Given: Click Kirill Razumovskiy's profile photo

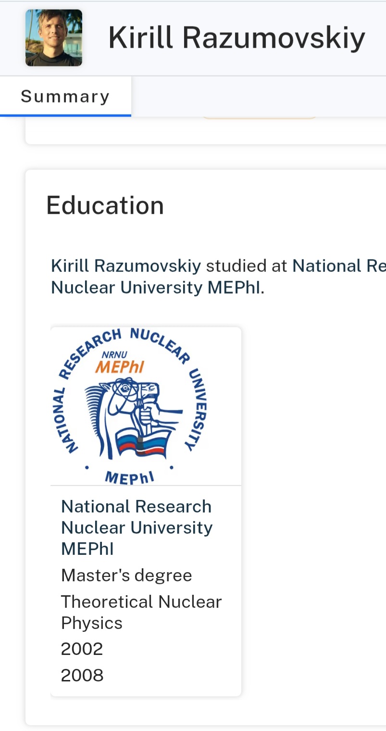Looking at the screenshot, I should (53, 38).
